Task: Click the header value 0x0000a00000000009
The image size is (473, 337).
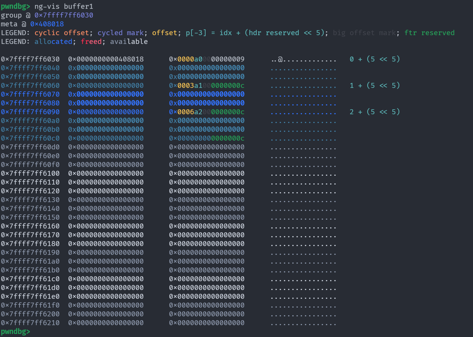Action: (x=207, y=59)
